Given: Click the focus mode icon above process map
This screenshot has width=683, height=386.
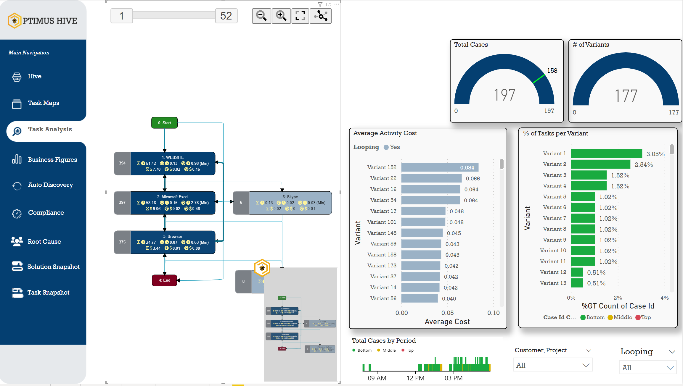Looking at the screenshot, I should pos(328,4).
